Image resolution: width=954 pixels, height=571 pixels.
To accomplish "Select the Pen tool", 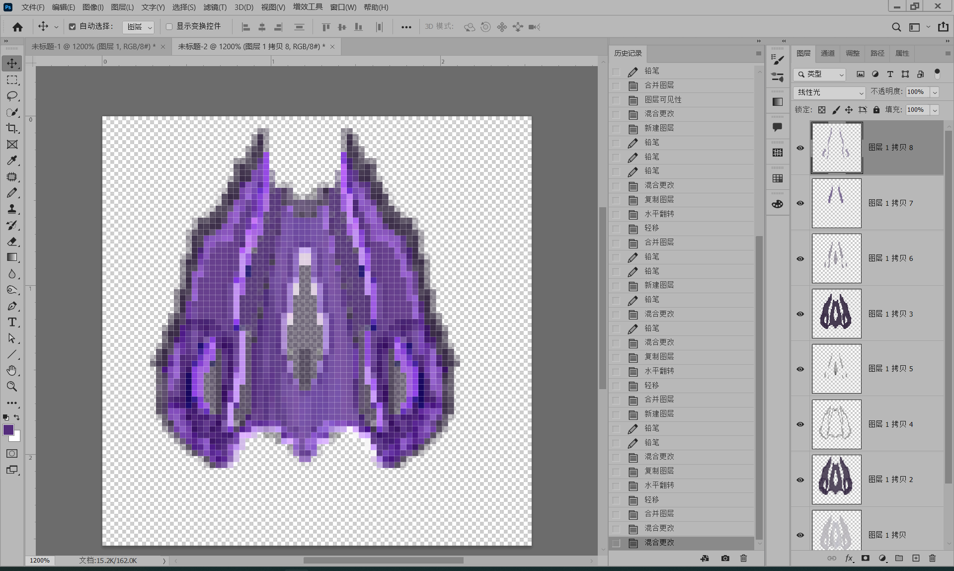I will tap(12, 306).
